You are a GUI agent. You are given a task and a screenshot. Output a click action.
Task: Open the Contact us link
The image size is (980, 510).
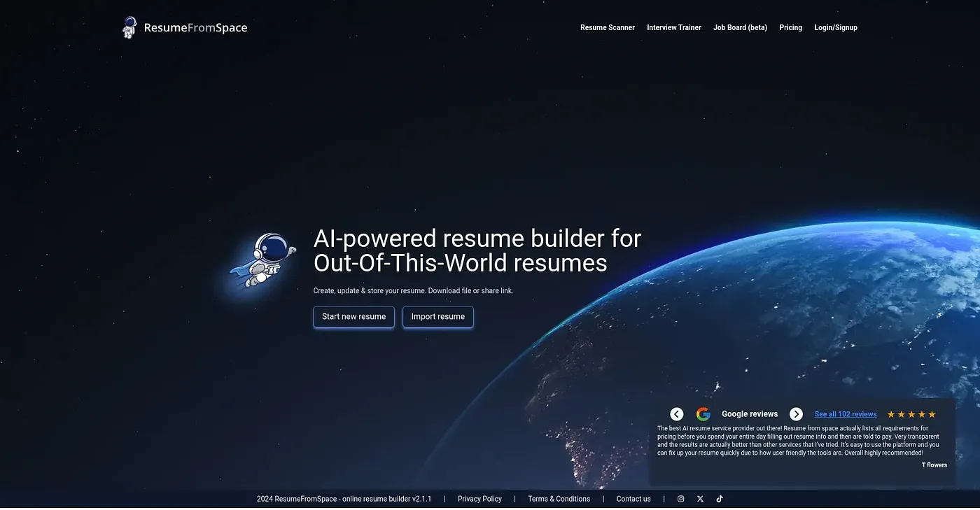[x=633, y=499]
